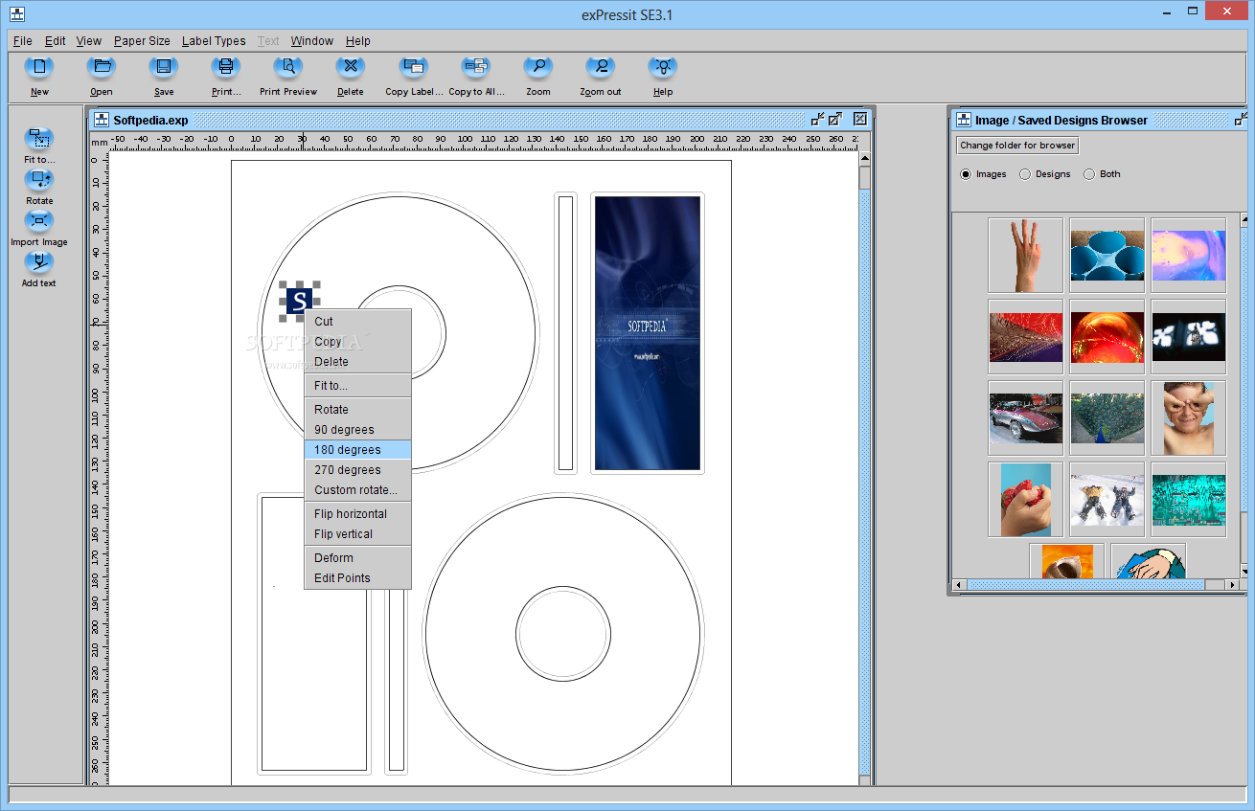
Task: Open Print Preview from toolbar
Action: [x=288, y=68]
